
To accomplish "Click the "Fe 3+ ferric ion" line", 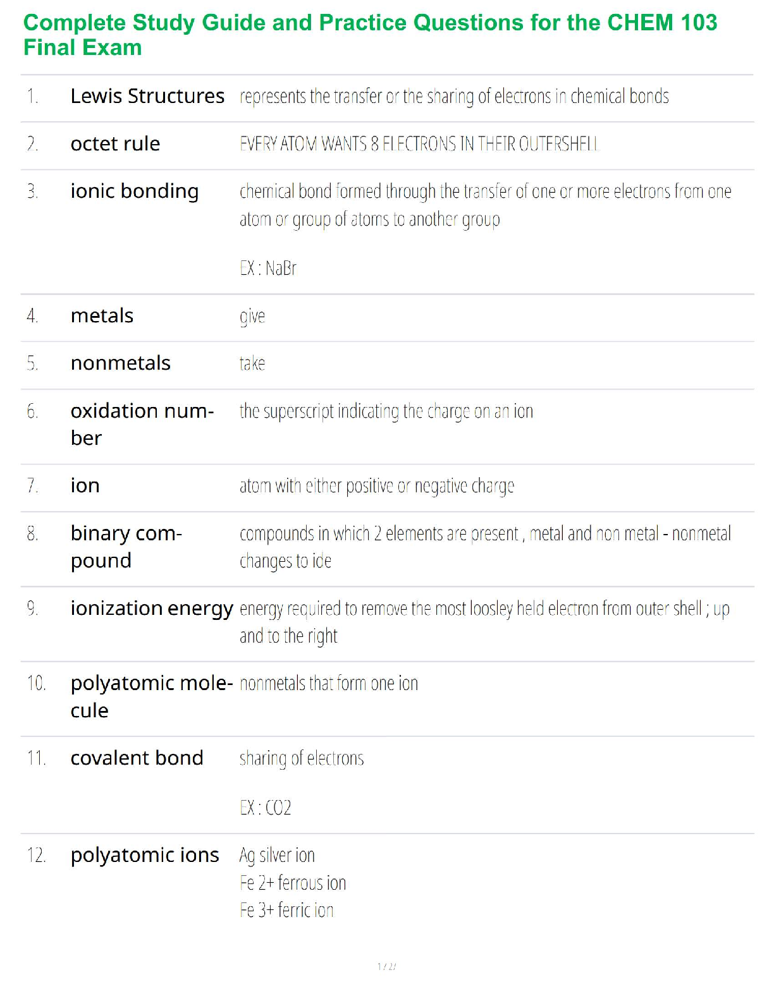I will click(x=286, y=911).
